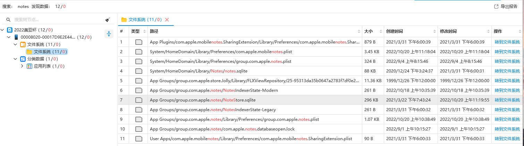Collapse the 分类数据 tree node

(x=16, y=59)
